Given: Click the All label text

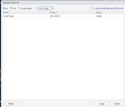Looking at the screenshot, I should [15, 8].
